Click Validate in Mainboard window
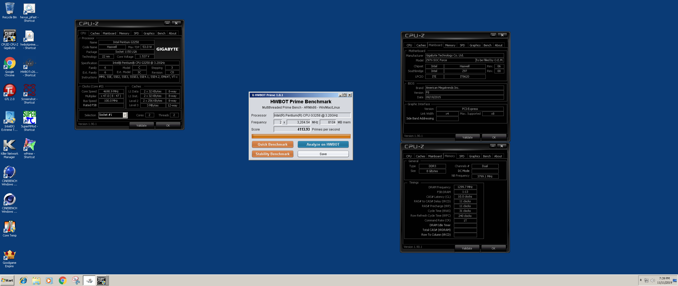The image size is (678, 286). (x=467, y=137)
